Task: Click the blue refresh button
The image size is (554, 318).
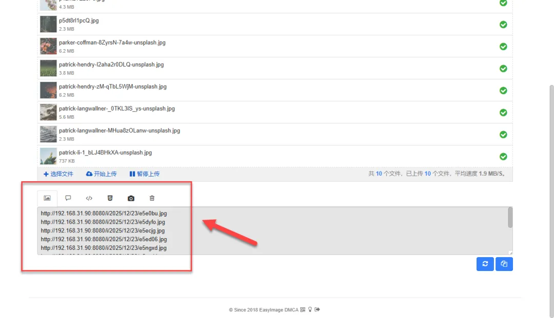Action: [x=485, y=264]
